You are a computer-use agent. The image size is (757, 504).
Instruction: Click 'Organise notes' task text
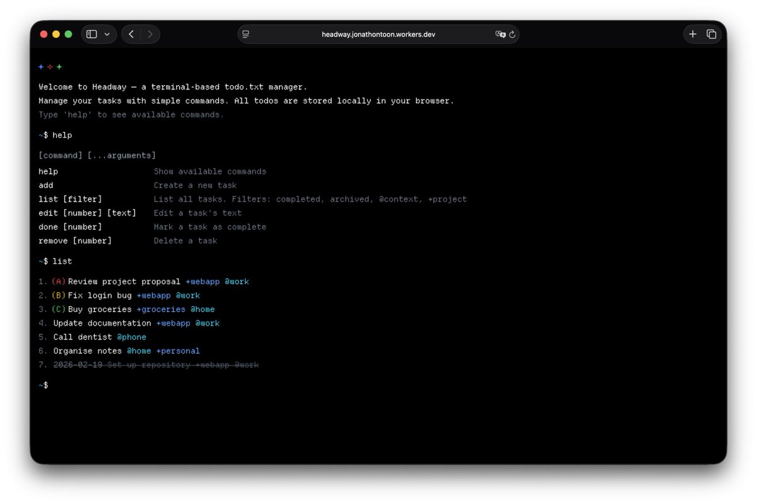88,351
